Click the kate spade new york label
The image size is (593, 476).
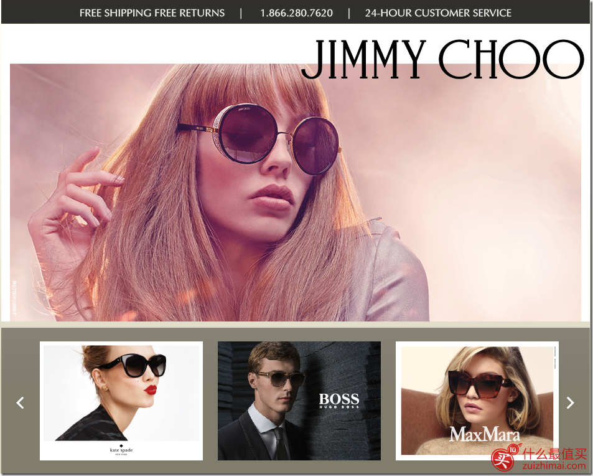(121, 450)
